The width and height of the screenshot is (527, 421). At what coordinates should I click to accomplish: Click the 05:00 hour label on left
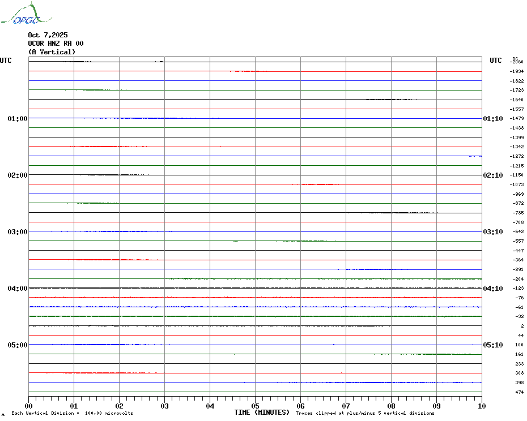(18, 345)
